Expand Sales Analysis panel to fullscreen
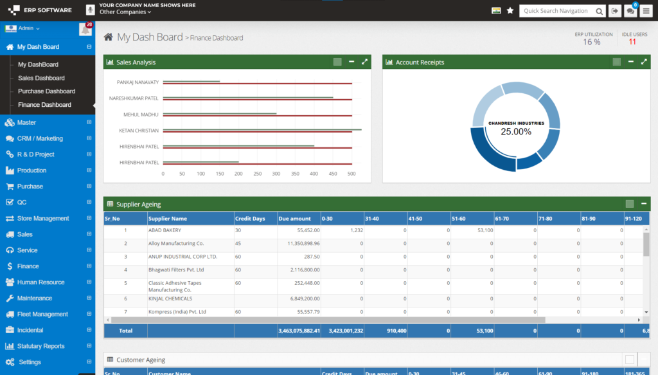Viewport: 658px width, 375px height. click(365, 62)
